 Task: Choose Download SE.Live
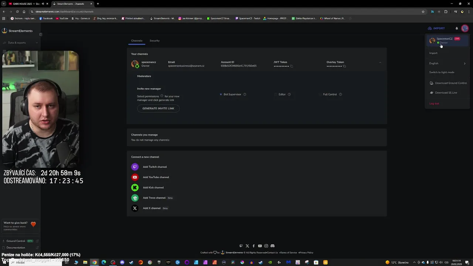443,92
